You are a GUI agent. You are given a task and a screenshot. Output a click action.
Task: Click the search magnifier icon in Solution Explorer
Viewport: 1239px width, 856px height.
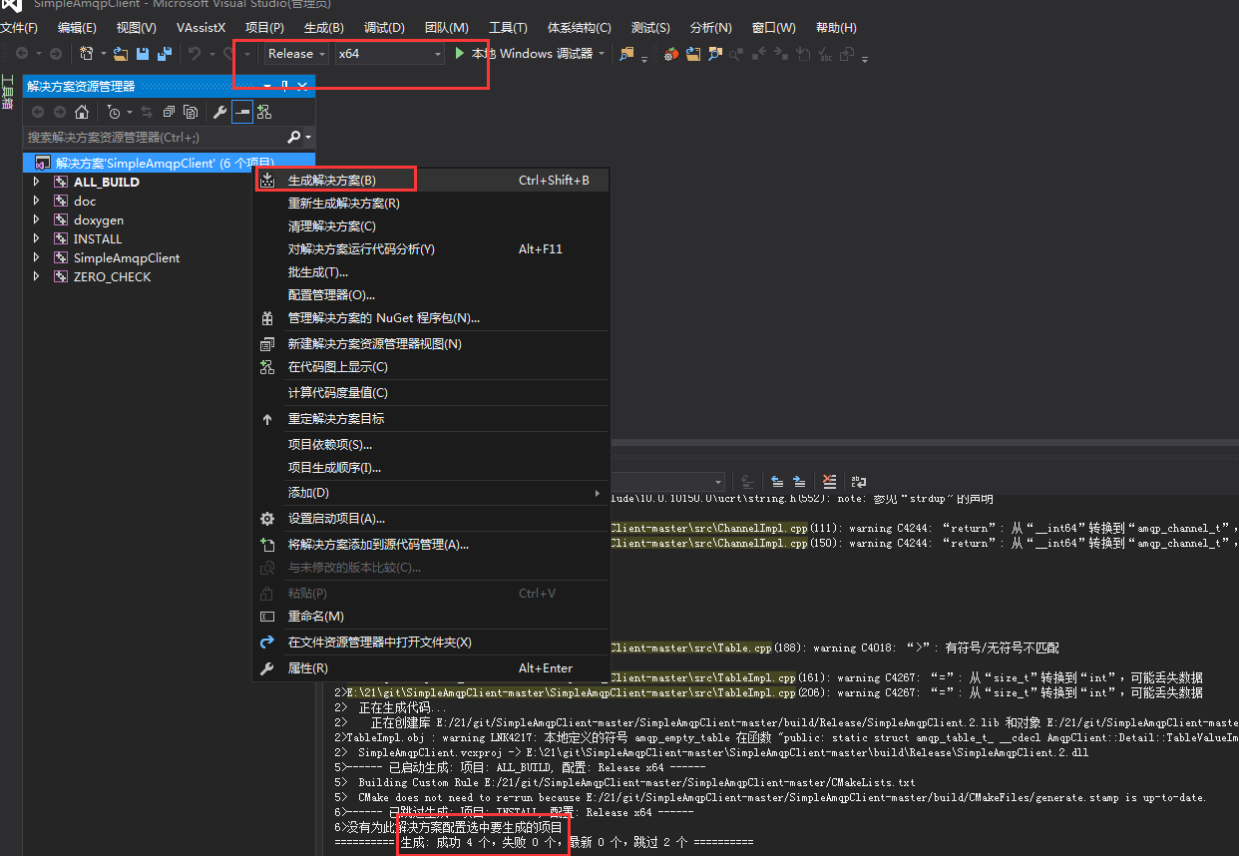click(x=293, y=137)
